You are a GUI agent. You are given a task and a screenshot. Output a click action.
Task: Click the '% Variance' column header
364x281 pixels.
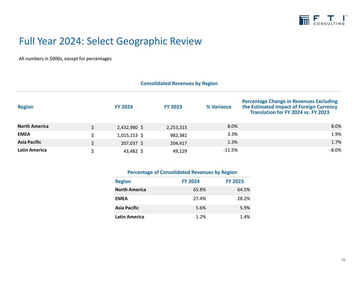pos(219,107)
